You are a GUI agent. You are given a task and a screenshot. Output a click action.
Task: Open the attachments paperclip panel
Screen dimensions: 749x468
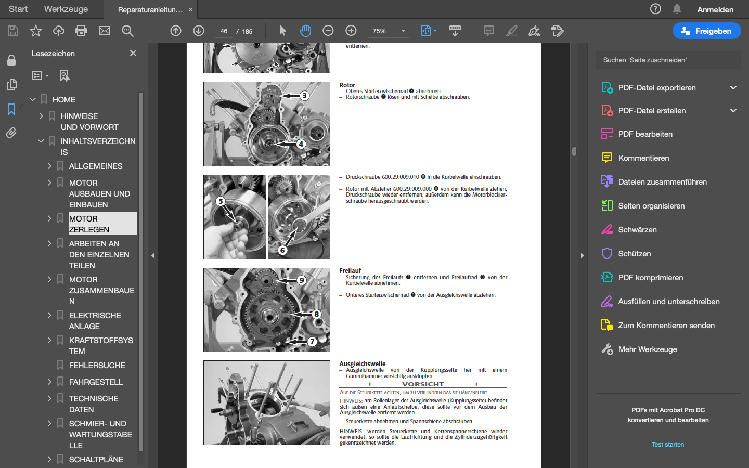[11, 133]
